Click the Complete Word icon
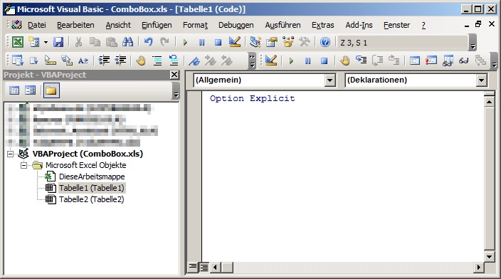 pyautogui.click(x=83, y=60)
